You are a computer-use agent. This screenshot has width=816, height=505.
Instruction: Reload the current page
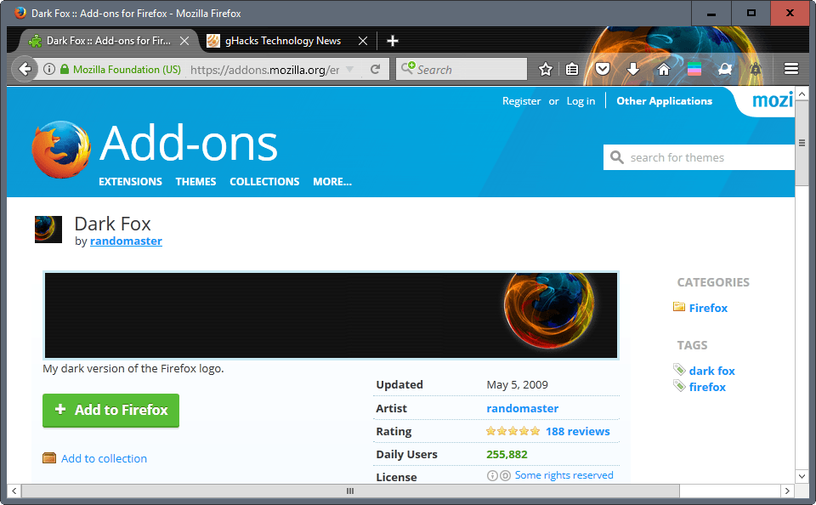(x=377, y=69)
